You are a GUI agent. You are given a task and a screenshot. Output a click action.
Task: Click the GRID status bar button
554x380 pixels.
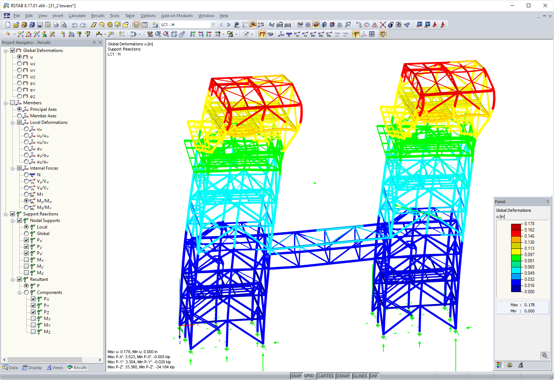[x=309, y=376]
